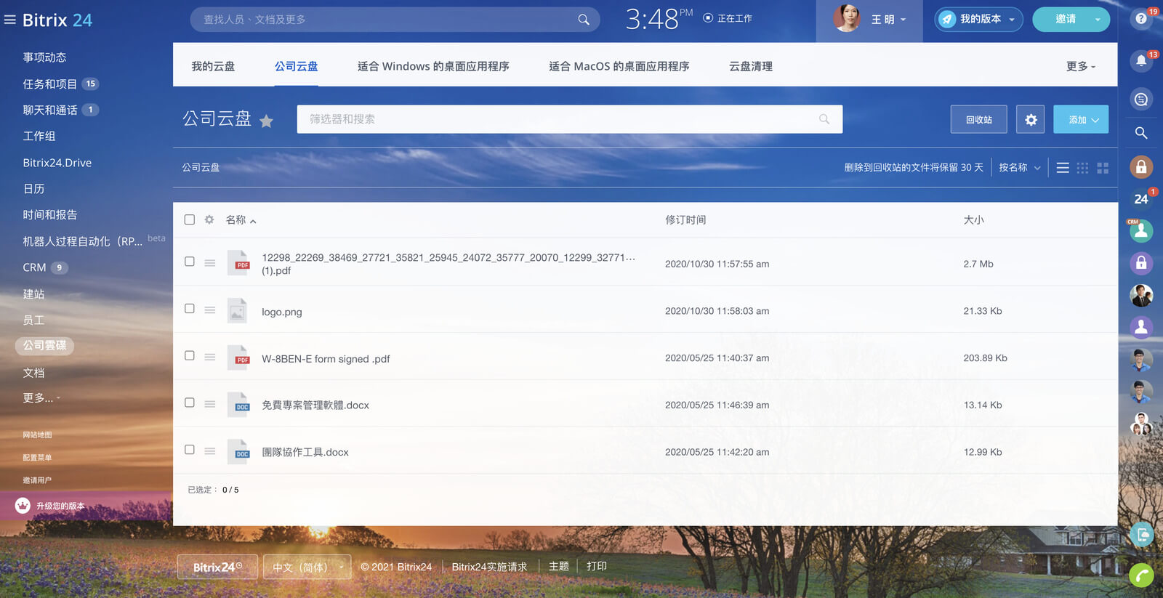
Task: Open 适合 Windows 的桌面应用程序 tab
Action: coord(433,66)
